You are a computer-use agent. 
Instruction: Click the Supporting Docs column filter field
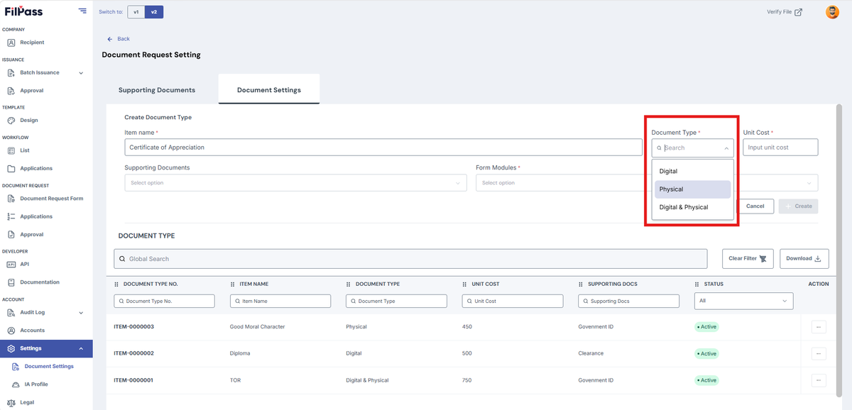[628, 301]
